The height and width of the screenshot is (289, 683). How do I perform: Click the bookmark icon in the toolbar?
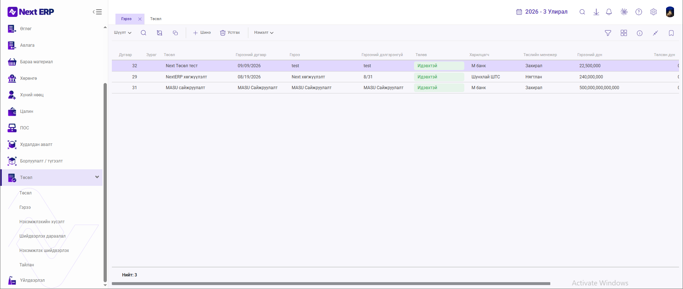click(x=671, y=33)
